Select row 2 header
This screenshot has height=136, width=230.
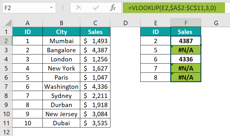(x=6, y=41)
